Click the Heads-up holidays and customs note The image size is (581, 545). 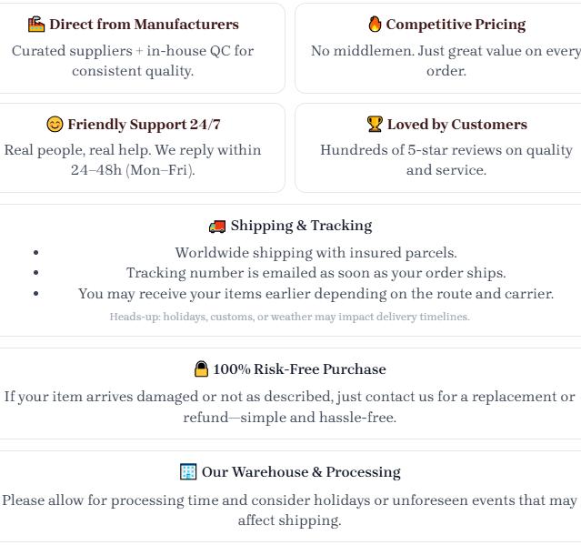pos(289,317)
